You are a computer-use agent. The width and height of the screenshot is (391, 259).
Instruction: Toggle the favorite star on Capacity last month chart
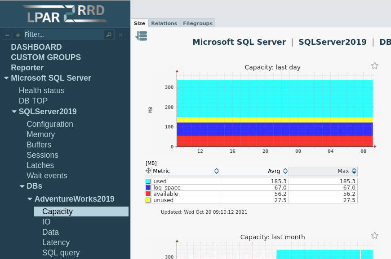point(375,235)
